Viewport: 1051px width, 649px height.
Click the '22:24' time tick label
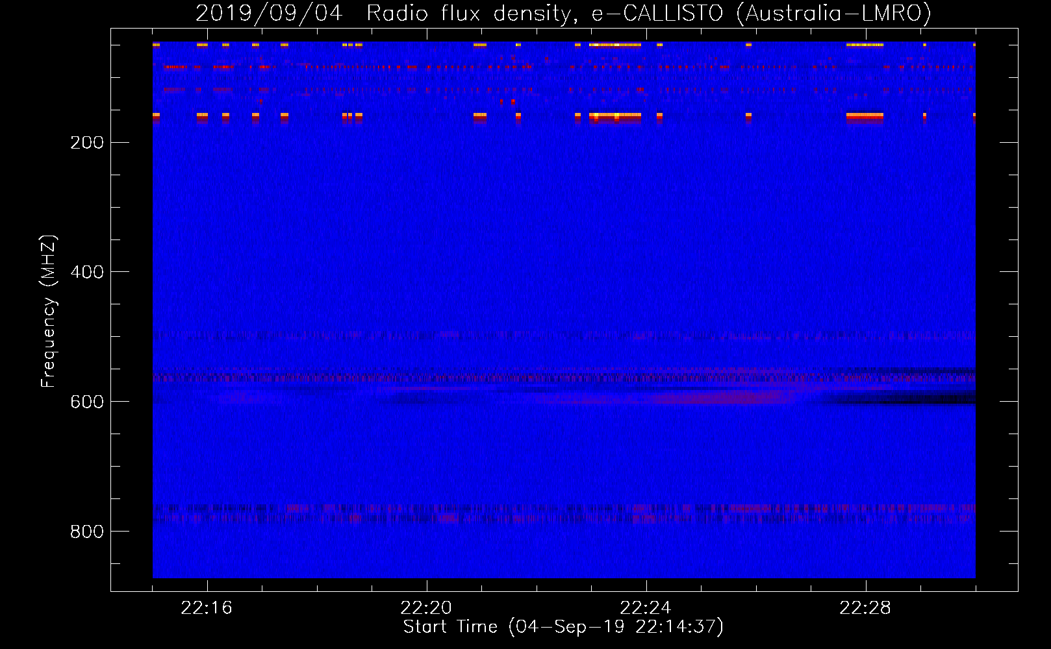pos(646,607)
